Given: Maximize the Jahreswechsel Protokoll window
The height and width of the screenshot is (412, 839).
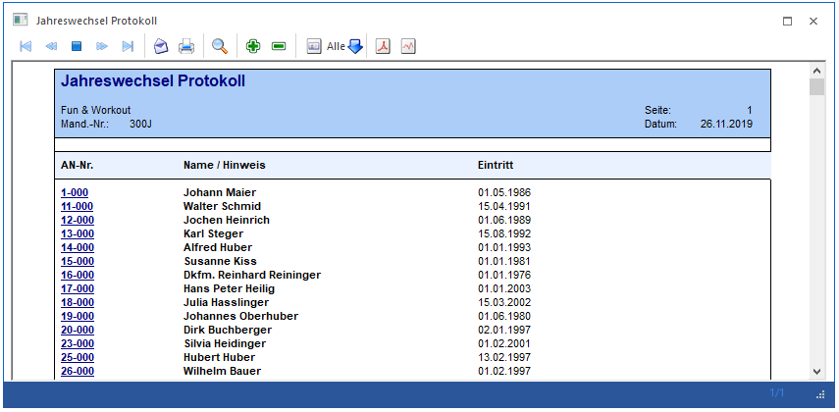Looking at the screenshot, I should pos(787,22).
